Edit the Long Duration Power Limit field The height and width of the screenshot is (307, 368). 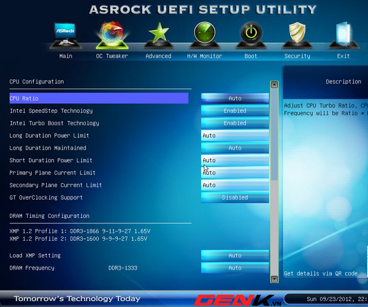[x=235, y=136]
